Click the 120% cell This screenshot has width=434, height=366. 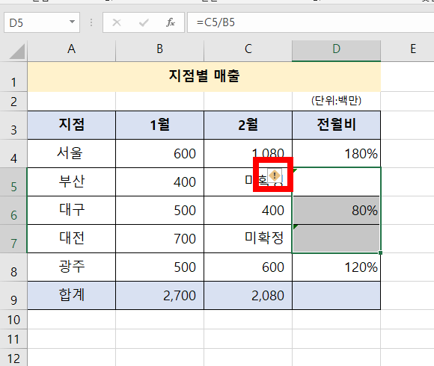[x=336, y=267]
